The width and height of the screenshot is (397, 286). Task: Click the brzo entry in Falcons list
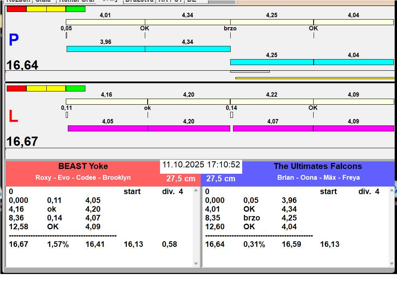[x=252, y=218]
